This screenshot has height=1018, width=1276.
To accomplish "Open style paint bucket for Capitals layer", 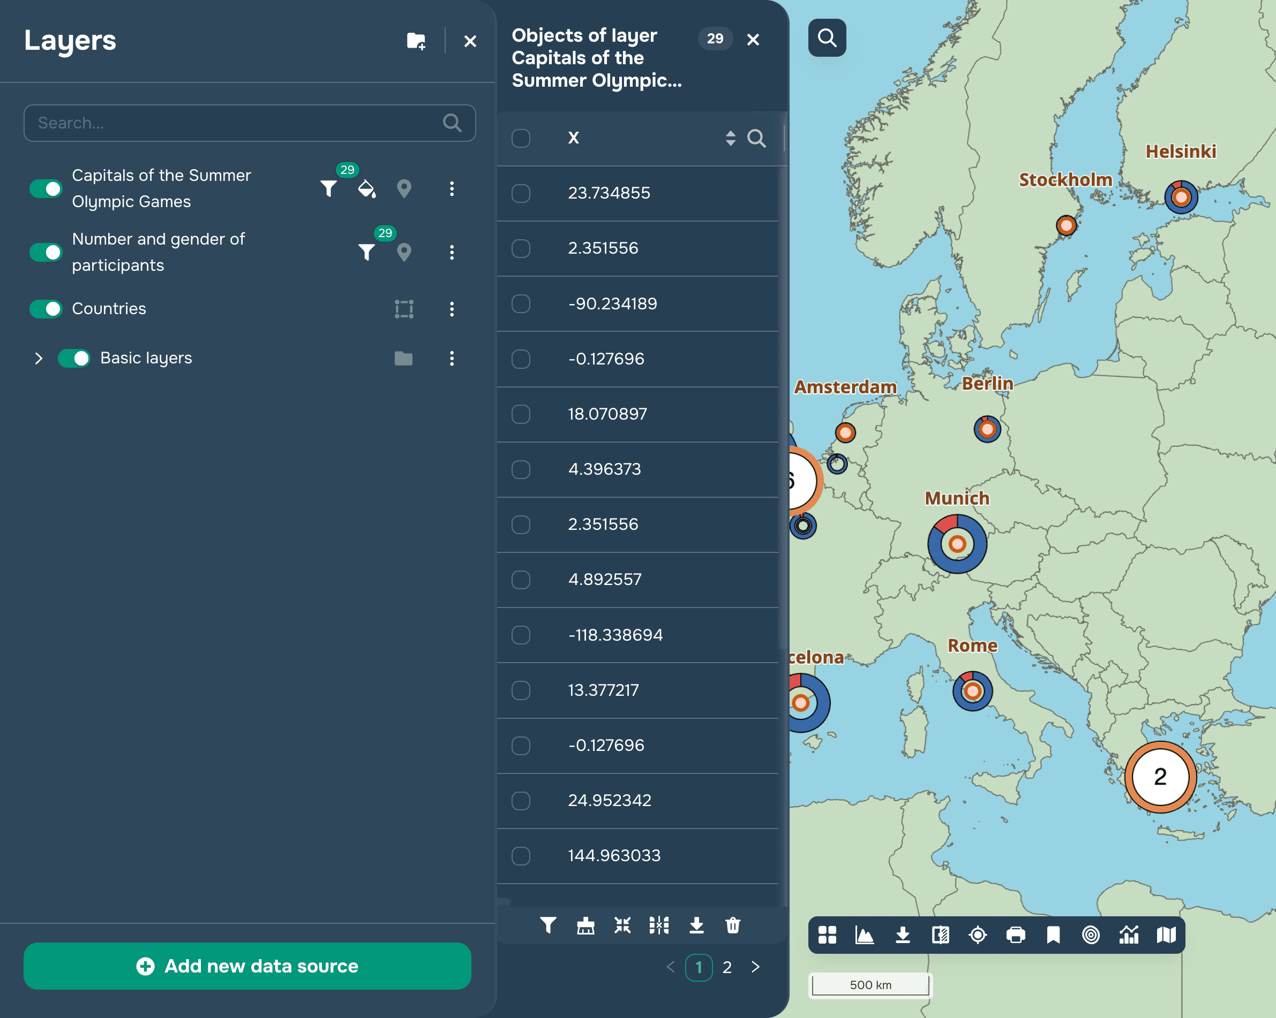I will 367,188.
